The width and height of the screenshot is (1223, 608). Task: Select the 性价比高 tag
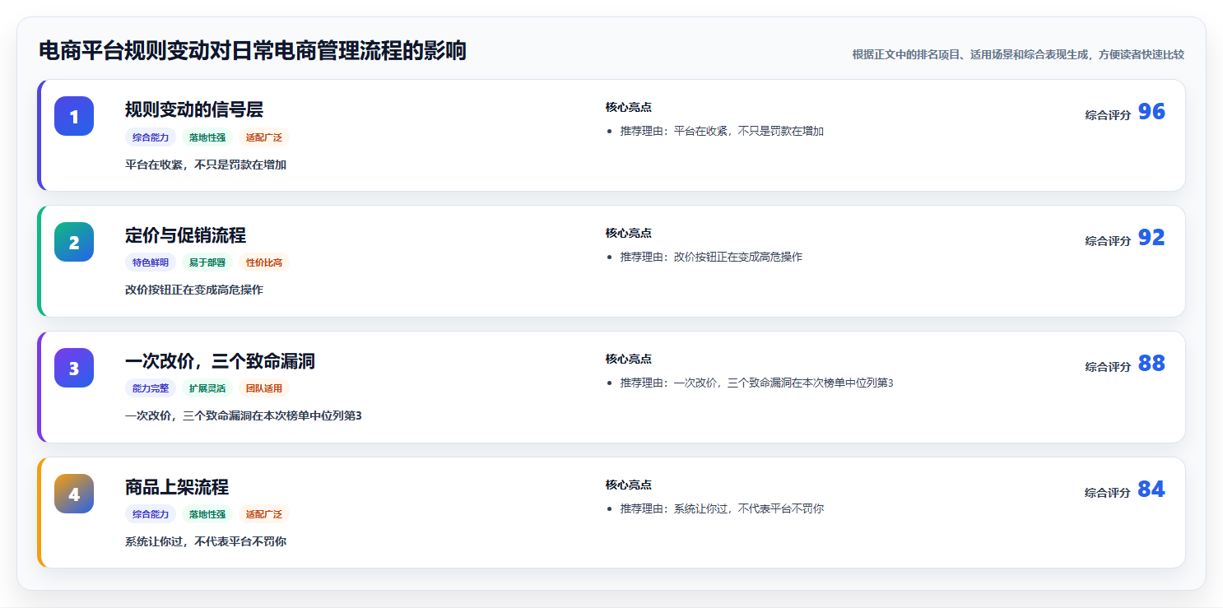[264, 263]
